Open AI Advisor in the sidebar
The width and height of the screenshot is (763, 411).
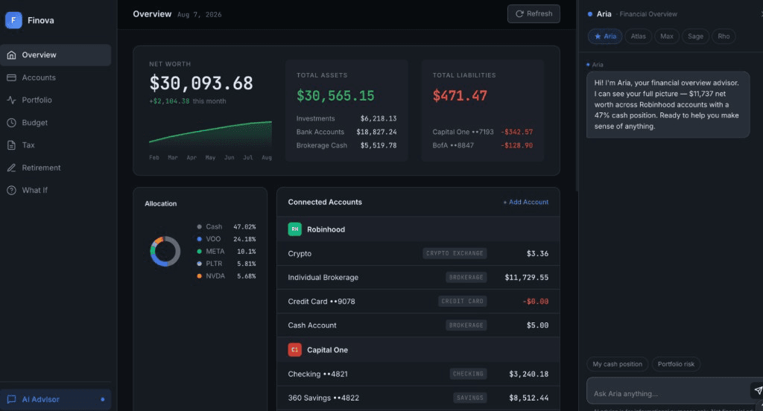(55, 399)
